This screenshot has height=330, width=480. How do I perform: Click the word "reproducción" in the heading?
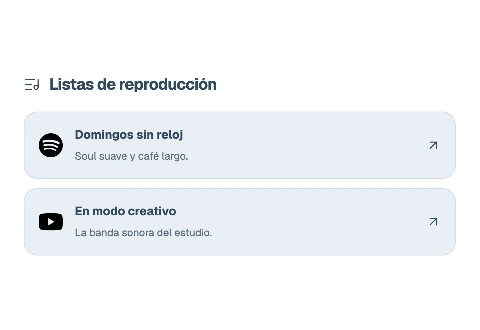(x=168, y=85)
